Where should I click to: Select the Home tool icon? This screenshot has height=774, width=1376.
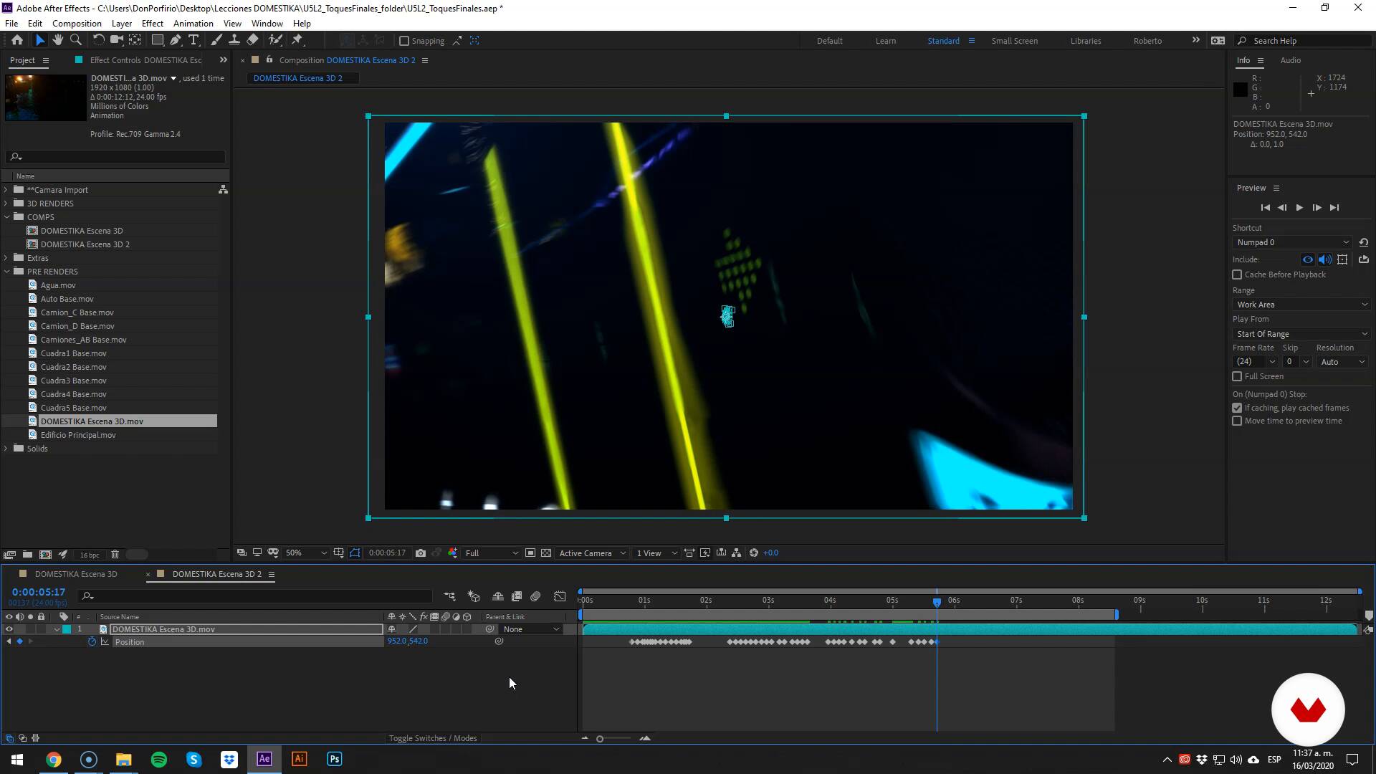[x=17, y=41]
